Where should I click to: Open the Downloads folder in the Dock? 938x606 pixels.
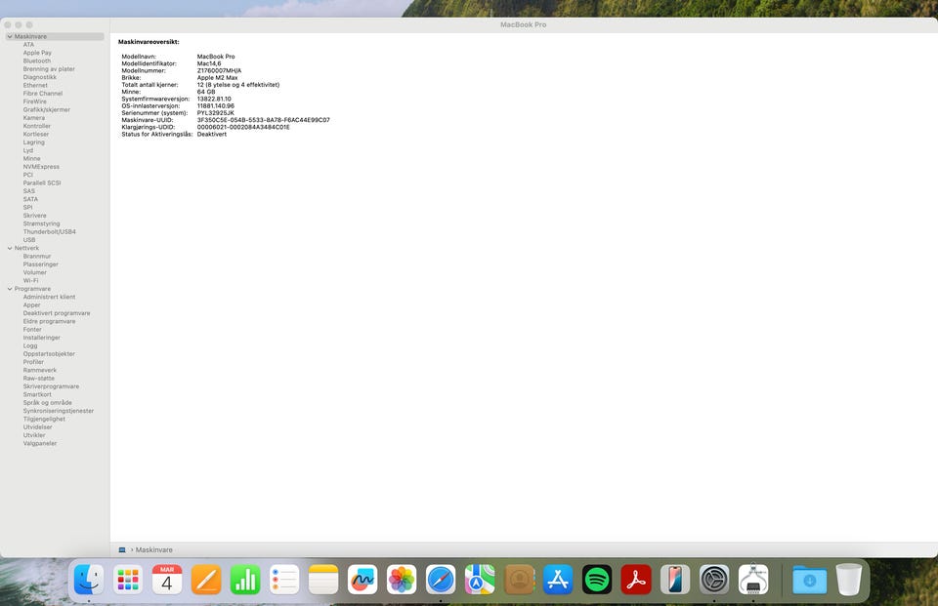click(x=809, y=579)
